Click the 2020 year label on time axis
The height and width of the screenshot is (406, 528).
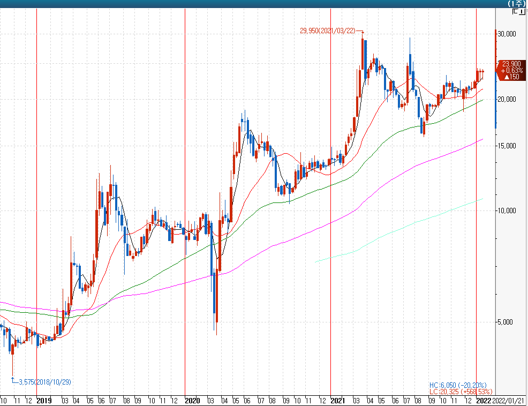(x=192, y=401)
